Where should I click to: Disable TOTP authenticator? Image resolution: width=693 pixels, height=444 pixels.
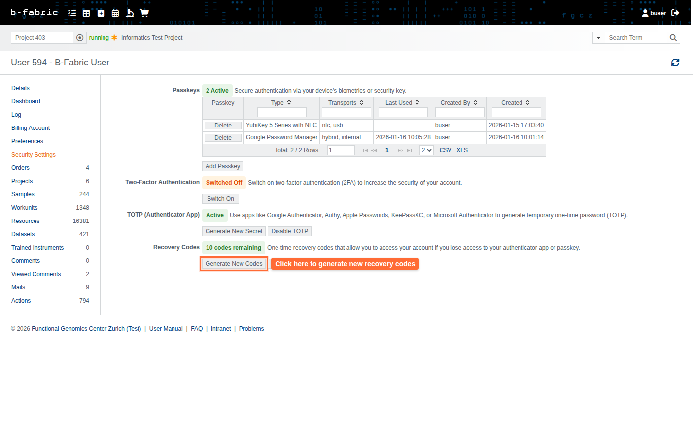pyautogui.click(x=289, y=231)
